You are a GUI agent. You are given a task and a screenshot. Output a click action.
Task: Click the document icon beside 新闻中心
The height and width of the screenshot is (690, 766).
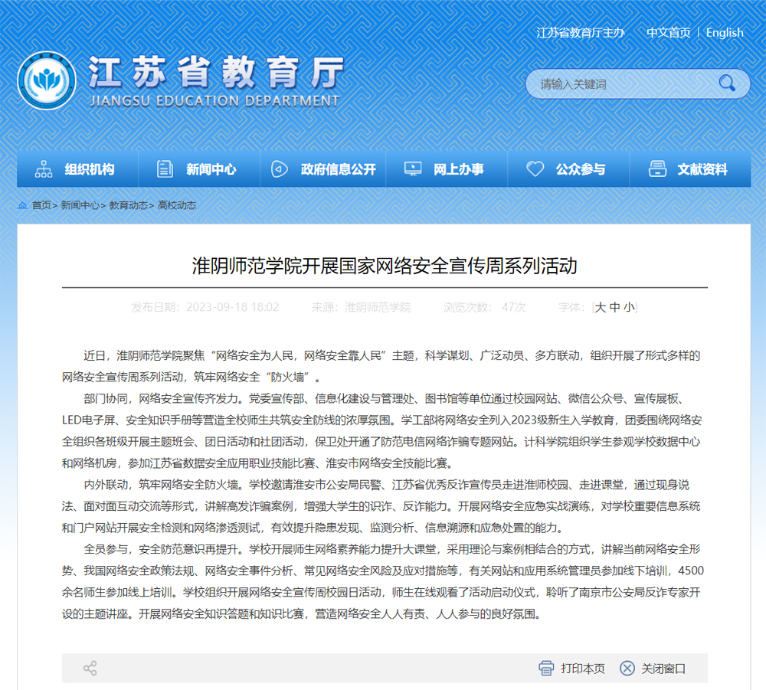click(x=165, y=169)
